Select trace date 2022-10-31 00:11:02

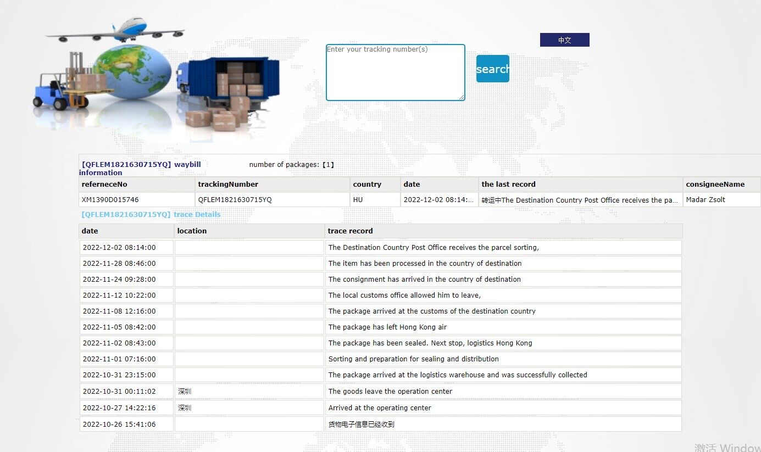pos(126,392)
